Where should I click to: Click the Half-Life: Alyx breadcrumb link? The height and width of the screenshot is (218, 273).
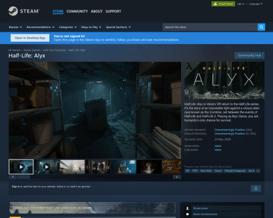point(77,50)
